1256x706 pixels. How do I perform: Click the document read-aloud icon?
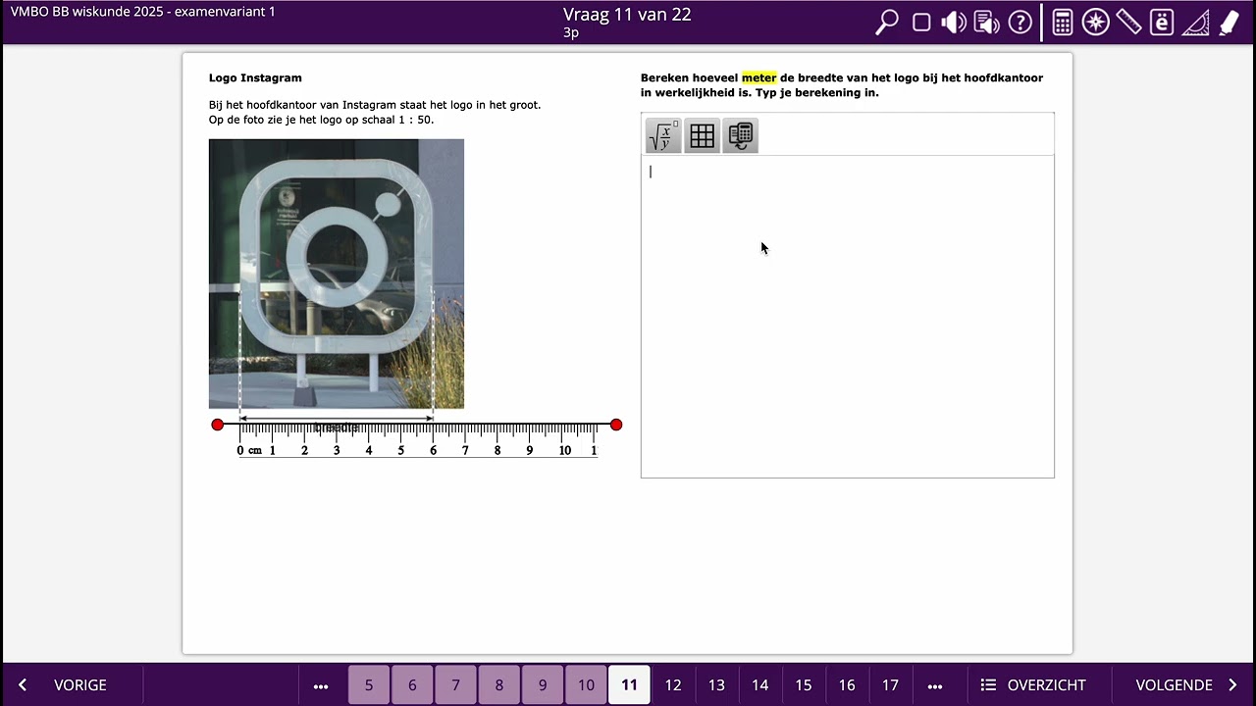(986, 23)
